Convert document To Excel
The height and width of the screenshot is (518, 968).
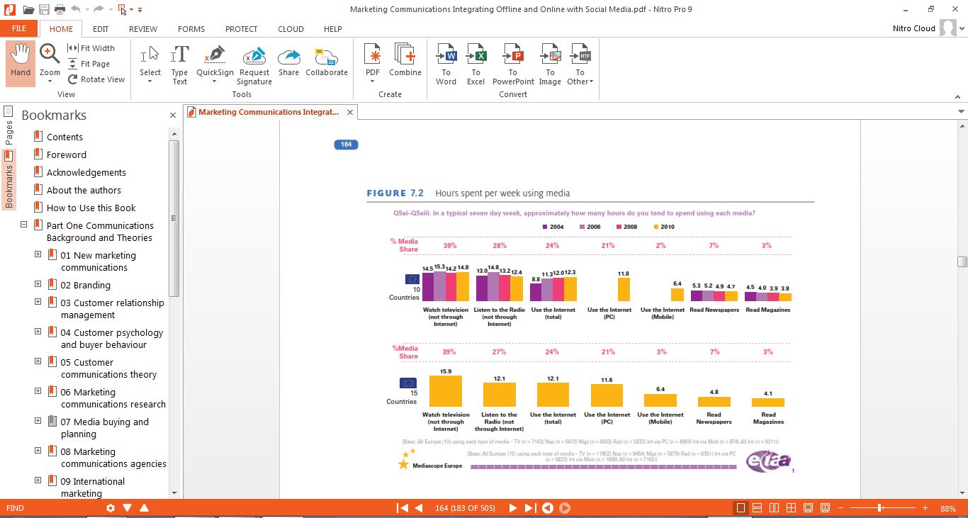tap(476, 64)
